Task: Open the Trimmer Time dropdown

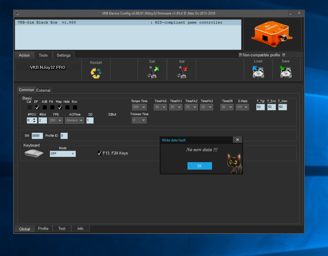Action: 139,120
